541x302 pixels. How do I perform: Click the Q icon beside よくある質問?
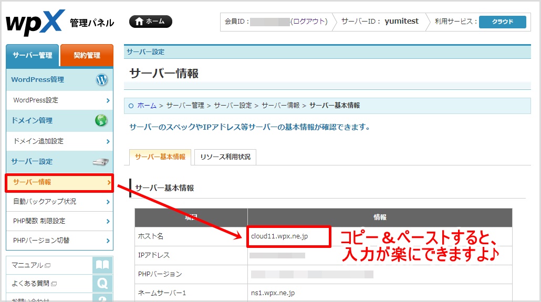pyautogui.click(x=102, y=284)
